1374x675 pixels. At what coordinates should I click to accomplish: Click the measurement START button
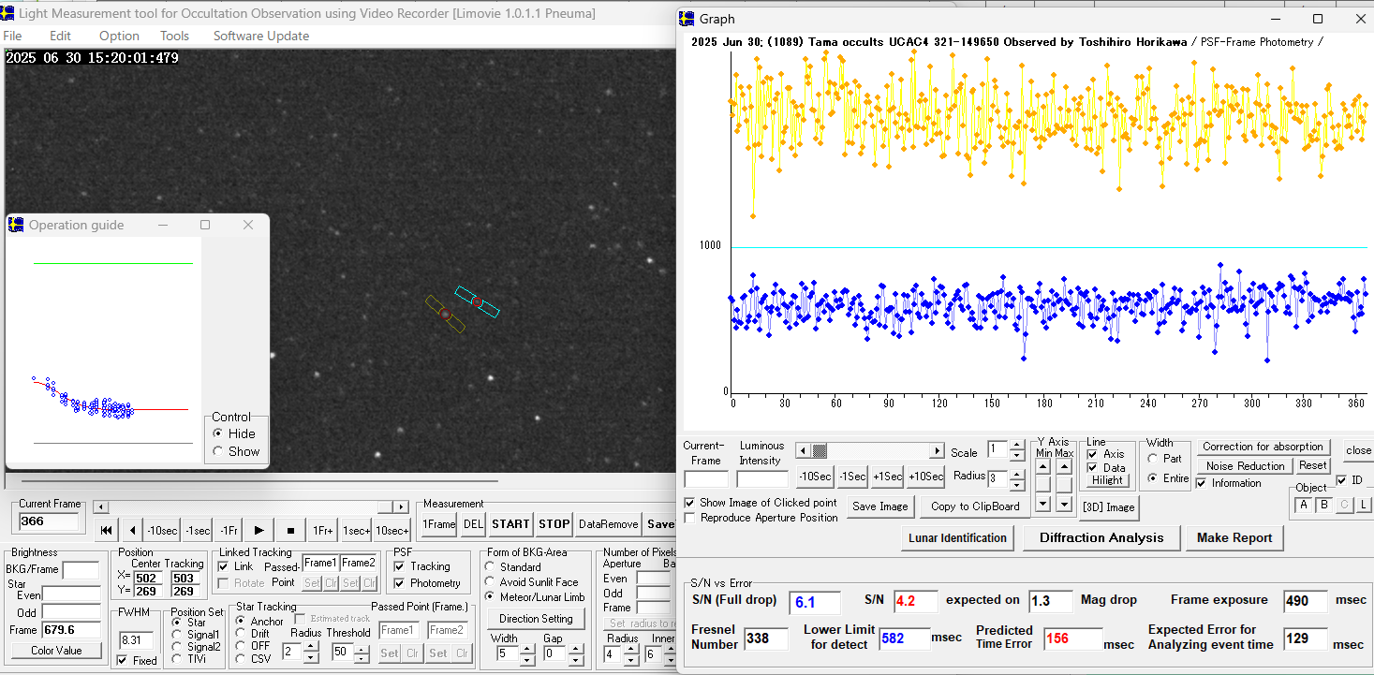[510, 524]
